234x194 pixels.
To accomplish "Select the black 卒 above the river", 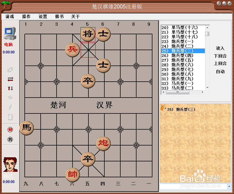I will [88, 81].
